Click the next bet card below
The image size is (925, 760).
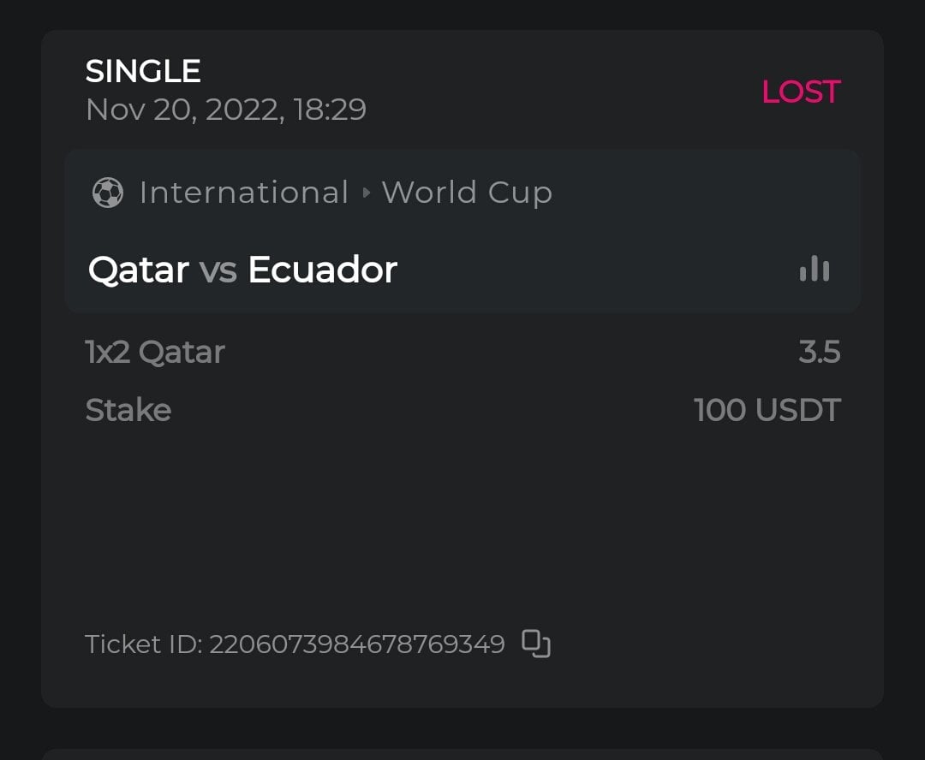pos(462,754)
